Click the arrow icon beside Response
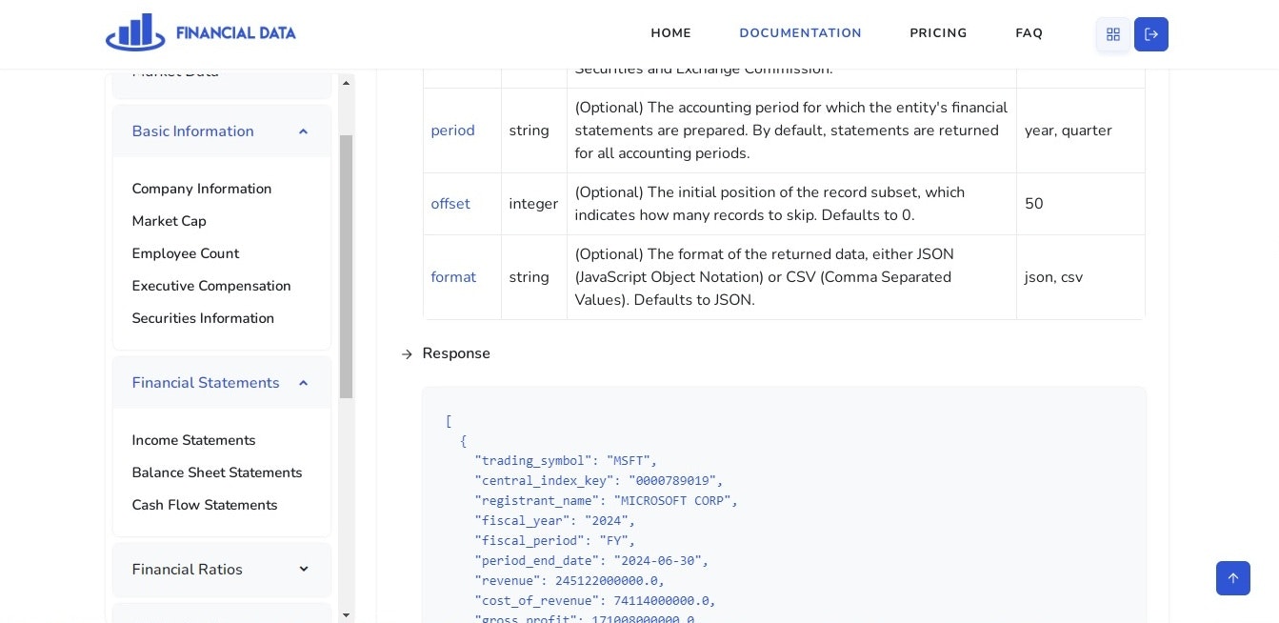Image resolution: width=1279 pixels, height=623 pixels. pos(407,354)
